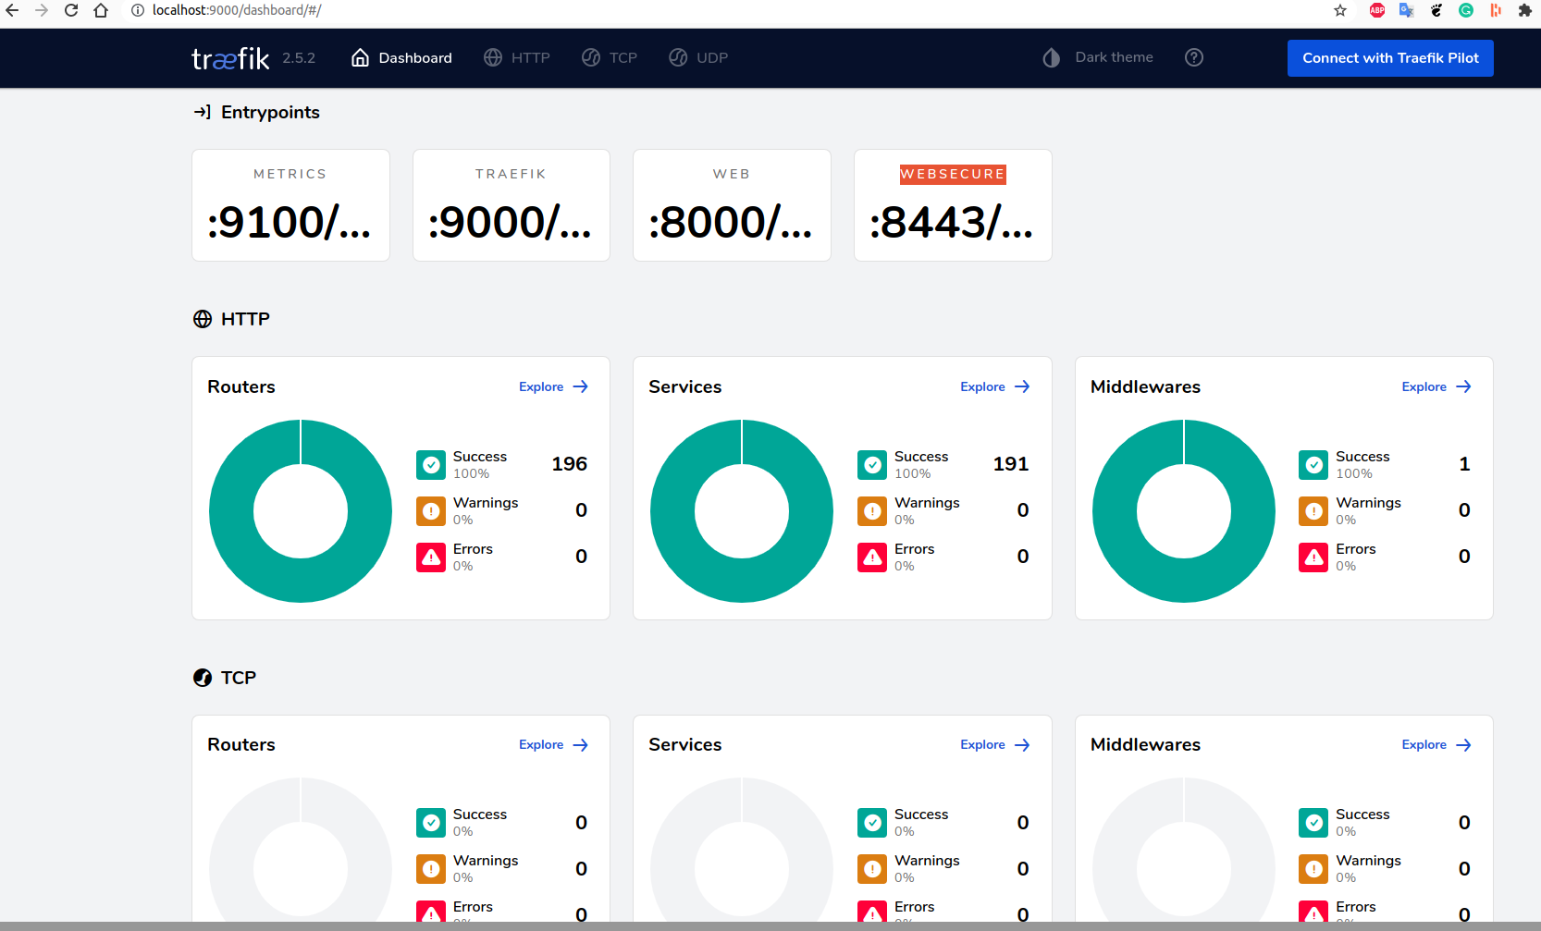Click the Traefik logo in the navbar
Image resolution: width=1541 pixels, height=931 pixels.
click(x=229, y=57)
